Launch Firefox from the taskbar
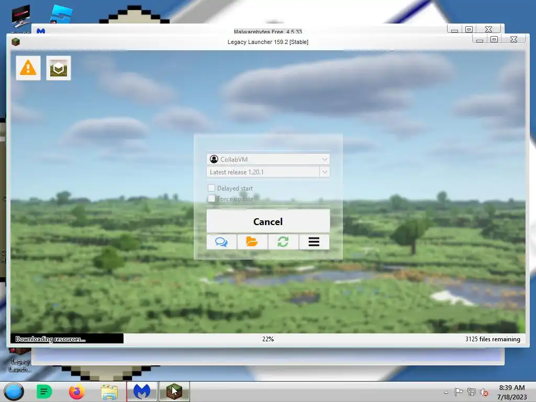 tap(76, 392)
